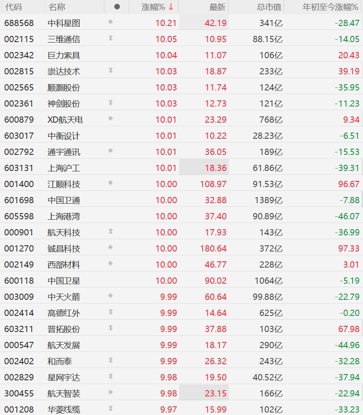This screenshot has width=363, height=415.
Task: Select stock name 顺灏股份
Action: point(64,88)
